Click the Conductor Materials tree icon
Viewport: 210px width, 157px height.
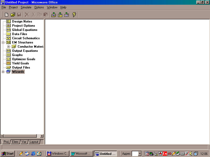(14, 47)
